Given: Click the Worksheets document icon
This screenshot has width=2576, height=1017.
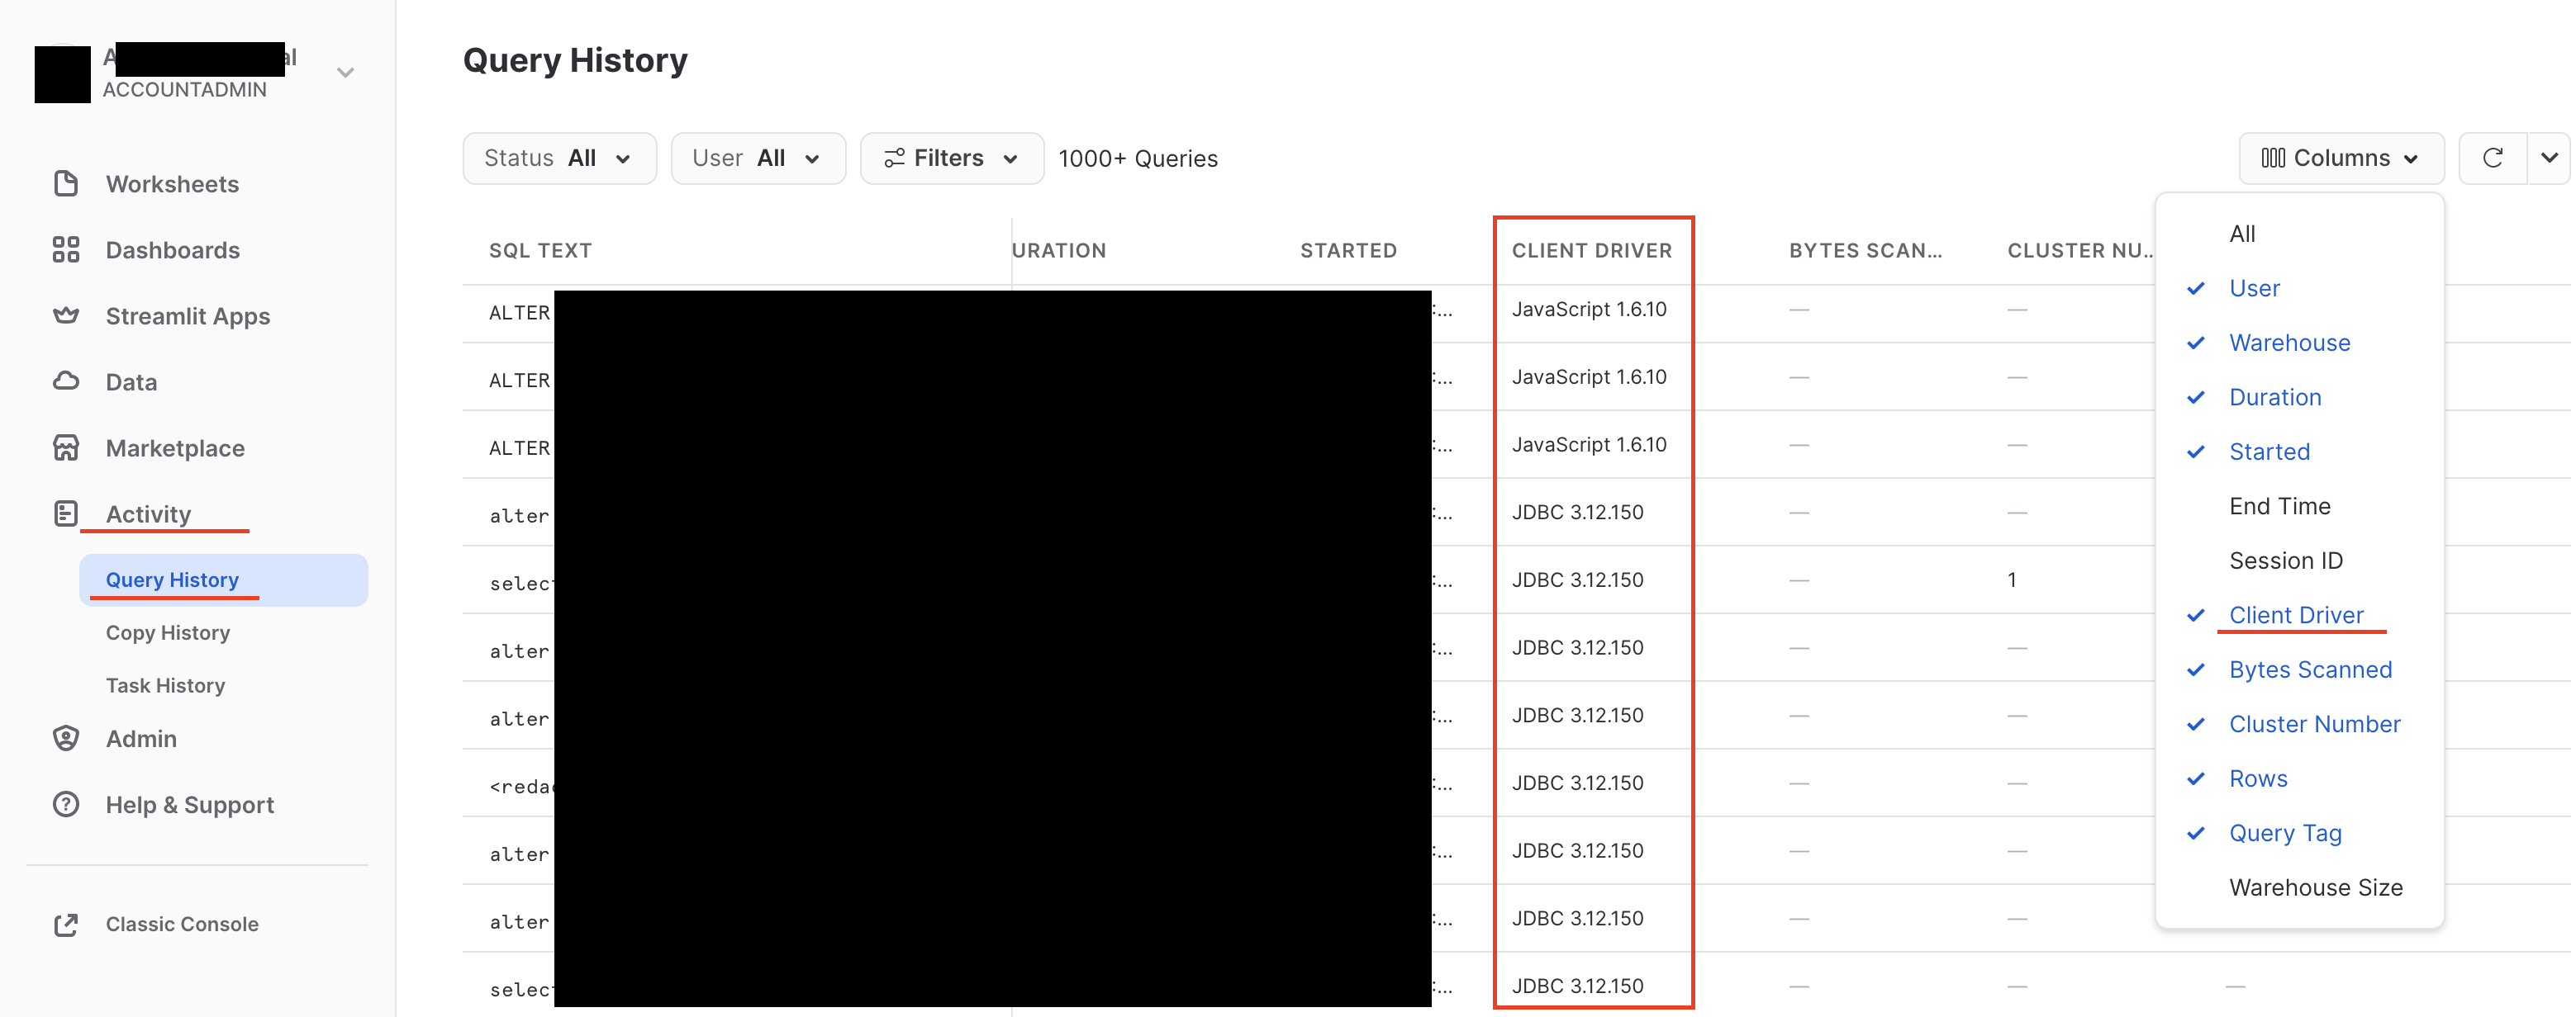Looking at the screenshot, I should 66,184.
